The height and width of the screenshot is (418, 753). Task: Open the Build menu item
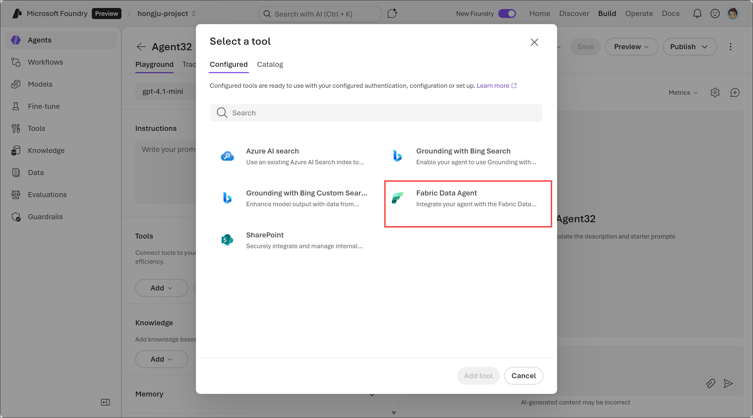tap(607, 14)
